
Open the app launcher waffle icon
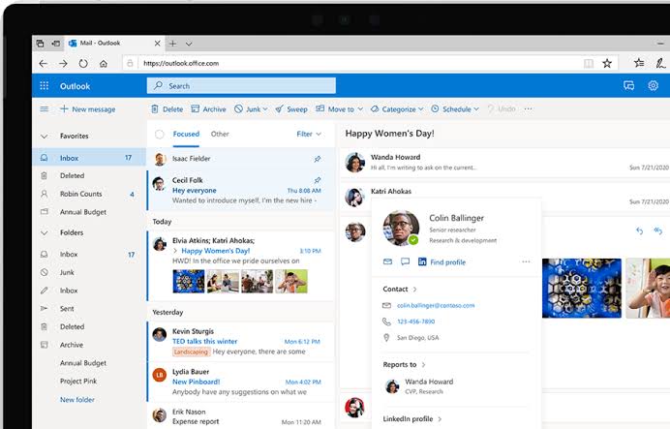pos(44,86)
